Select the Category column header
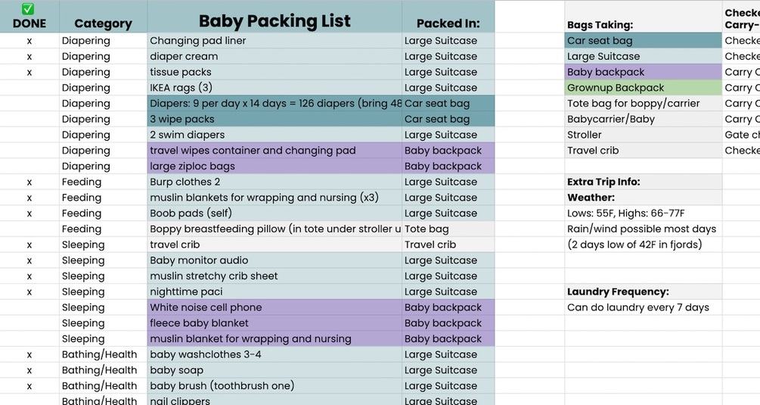Image resolution: width=760 pixels, height=405 pixels. 103,23
